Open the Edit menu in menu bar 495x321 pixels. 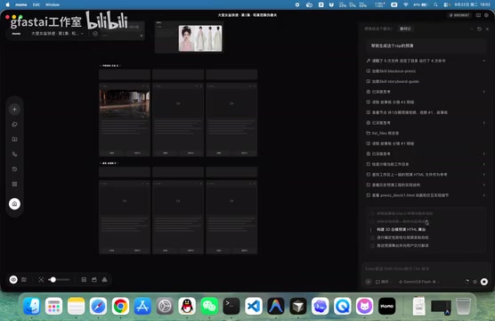(x=36, y=4)
